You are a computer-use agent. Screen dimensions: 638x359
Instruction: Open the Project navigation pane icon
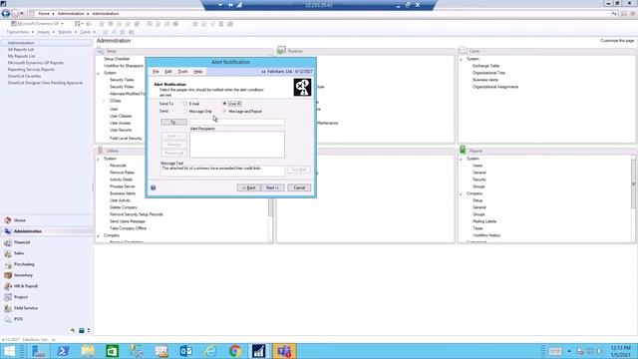click(8, 297)
